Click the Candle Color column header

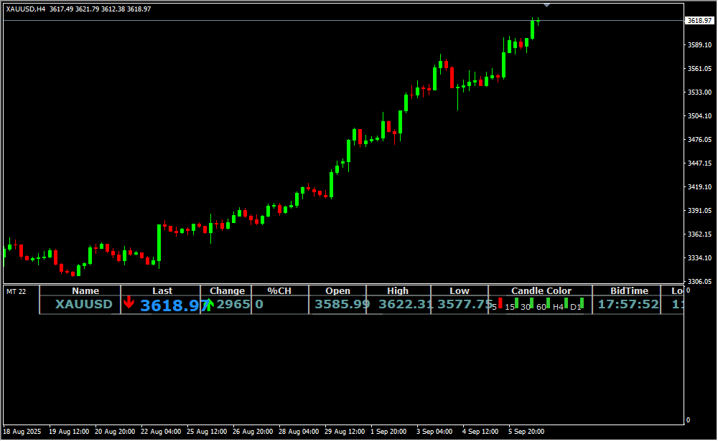click(541, 290)
